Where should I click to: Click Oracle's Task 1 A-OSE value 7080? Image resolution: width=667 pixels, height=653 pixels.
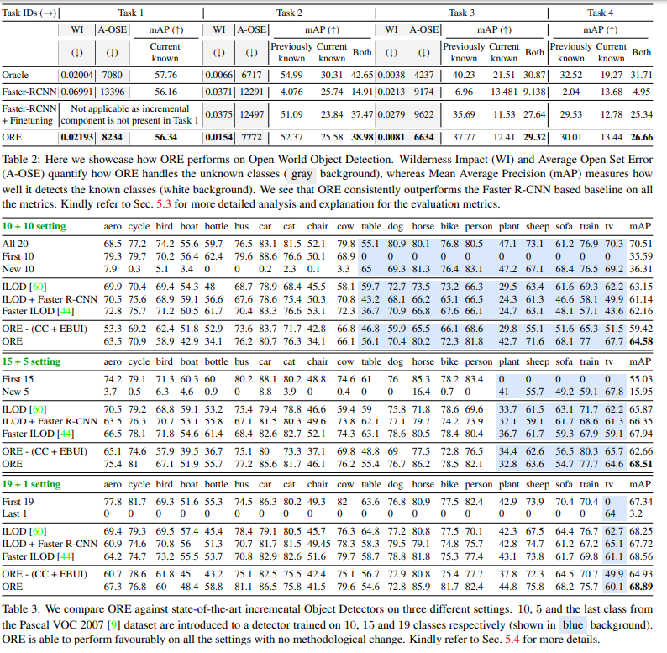113,76
